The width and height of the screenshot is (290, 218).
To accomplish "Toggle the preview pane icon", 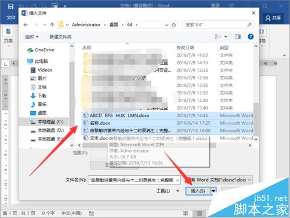I will pyautogui.click(x=238, y=36).
